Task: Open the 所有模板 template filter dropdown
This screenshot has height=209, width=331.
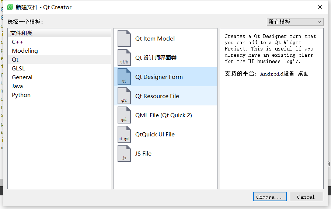Action: tap(295, 22)
